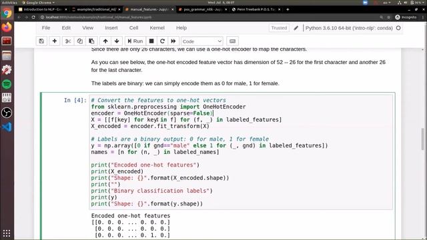This screenshot has width=427, height=240.
Task: Click the Python 3.6.10 kernel name
Action: (349, 28)
